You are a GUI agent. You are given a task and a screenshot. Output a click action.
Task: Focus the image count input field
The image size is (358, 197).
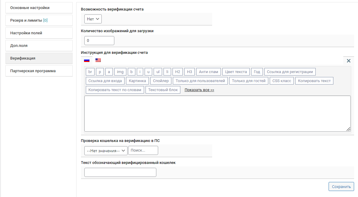pyautogui.click(x=99, y=41)
